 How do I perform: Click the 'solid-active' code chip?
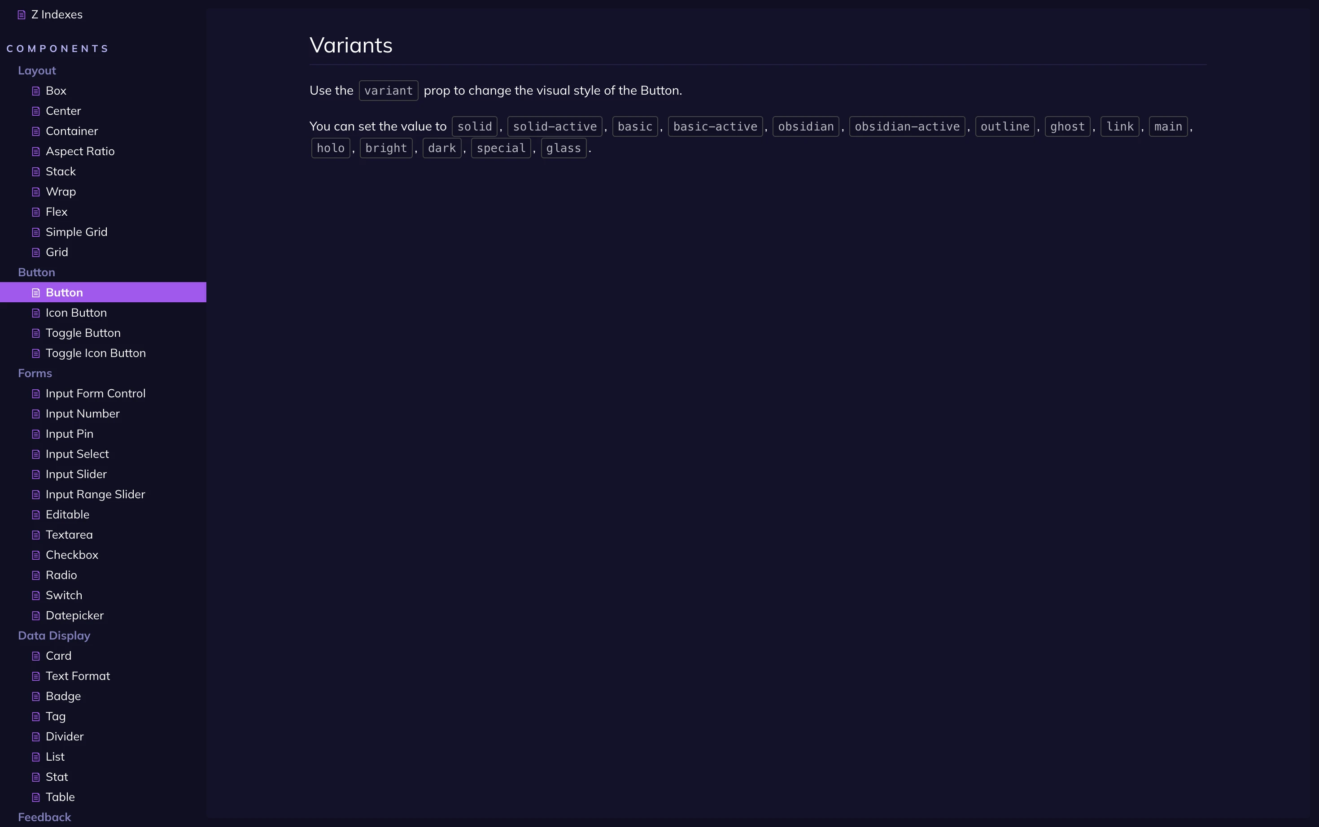[x=555, y=126]
